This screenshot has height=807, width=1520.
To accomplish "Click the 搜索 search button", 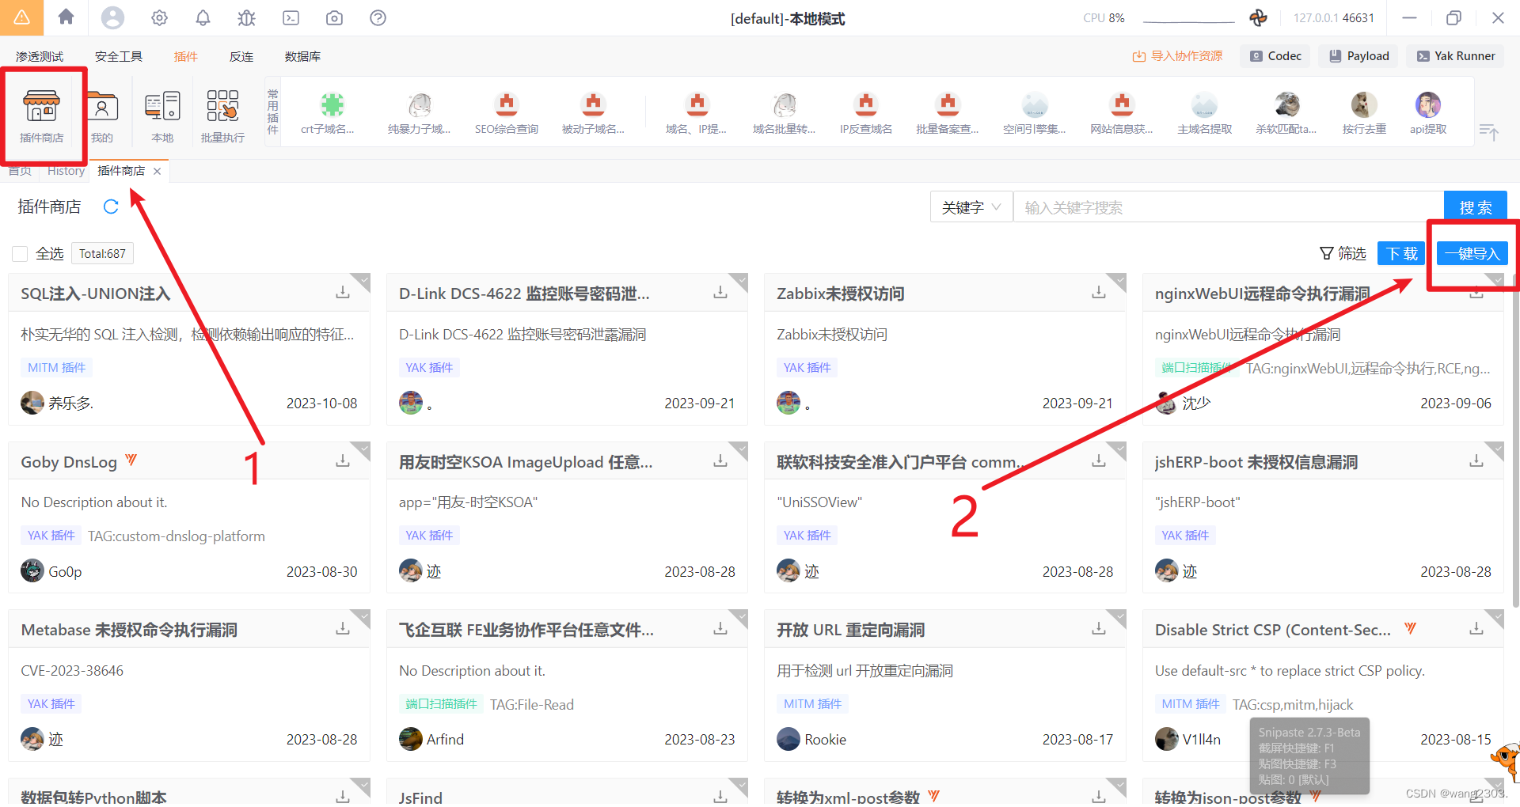I will (x=1476, y=207).
